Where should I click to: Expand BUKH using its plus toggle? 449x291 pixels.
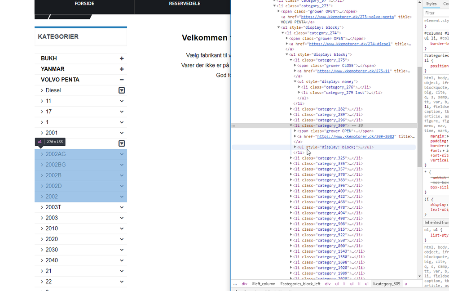click(121, 58)
